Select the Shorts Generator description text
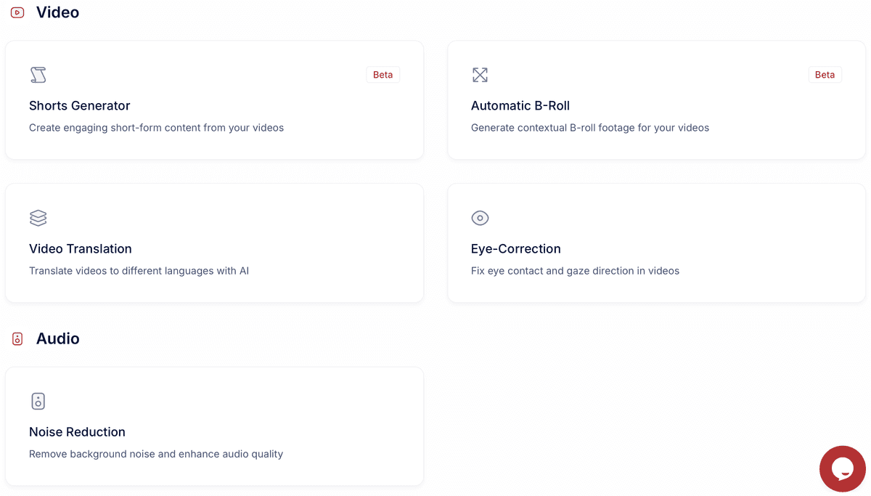The height and width of the screenshot is (496, 871). pos(156,127)
